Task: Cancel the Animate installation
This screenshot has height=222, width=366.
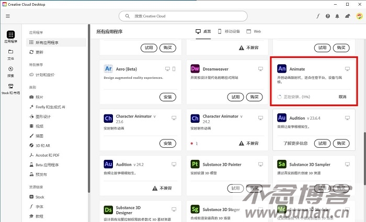Action: pyautogui.click(x=342, y=97)
